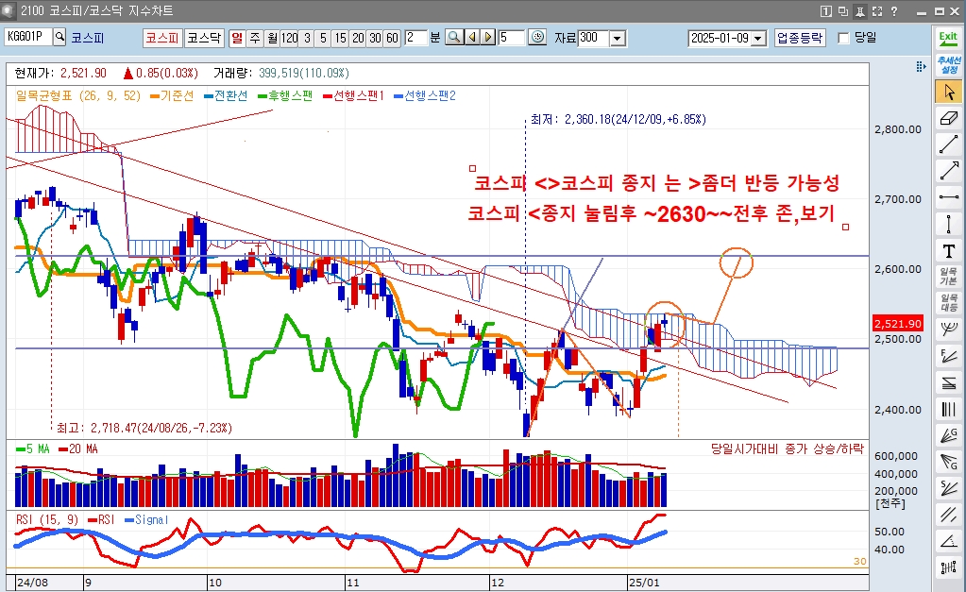Select the T text tool
Screen dimensions: 966x592
(x=948, y=251)
